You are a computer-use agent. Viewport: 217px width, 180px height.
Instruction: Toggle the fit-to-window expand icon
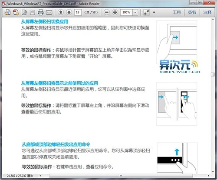point(147,12)
